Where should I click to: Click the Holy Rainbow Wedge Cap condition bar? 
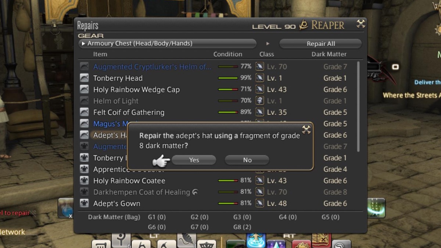point(228,89)
